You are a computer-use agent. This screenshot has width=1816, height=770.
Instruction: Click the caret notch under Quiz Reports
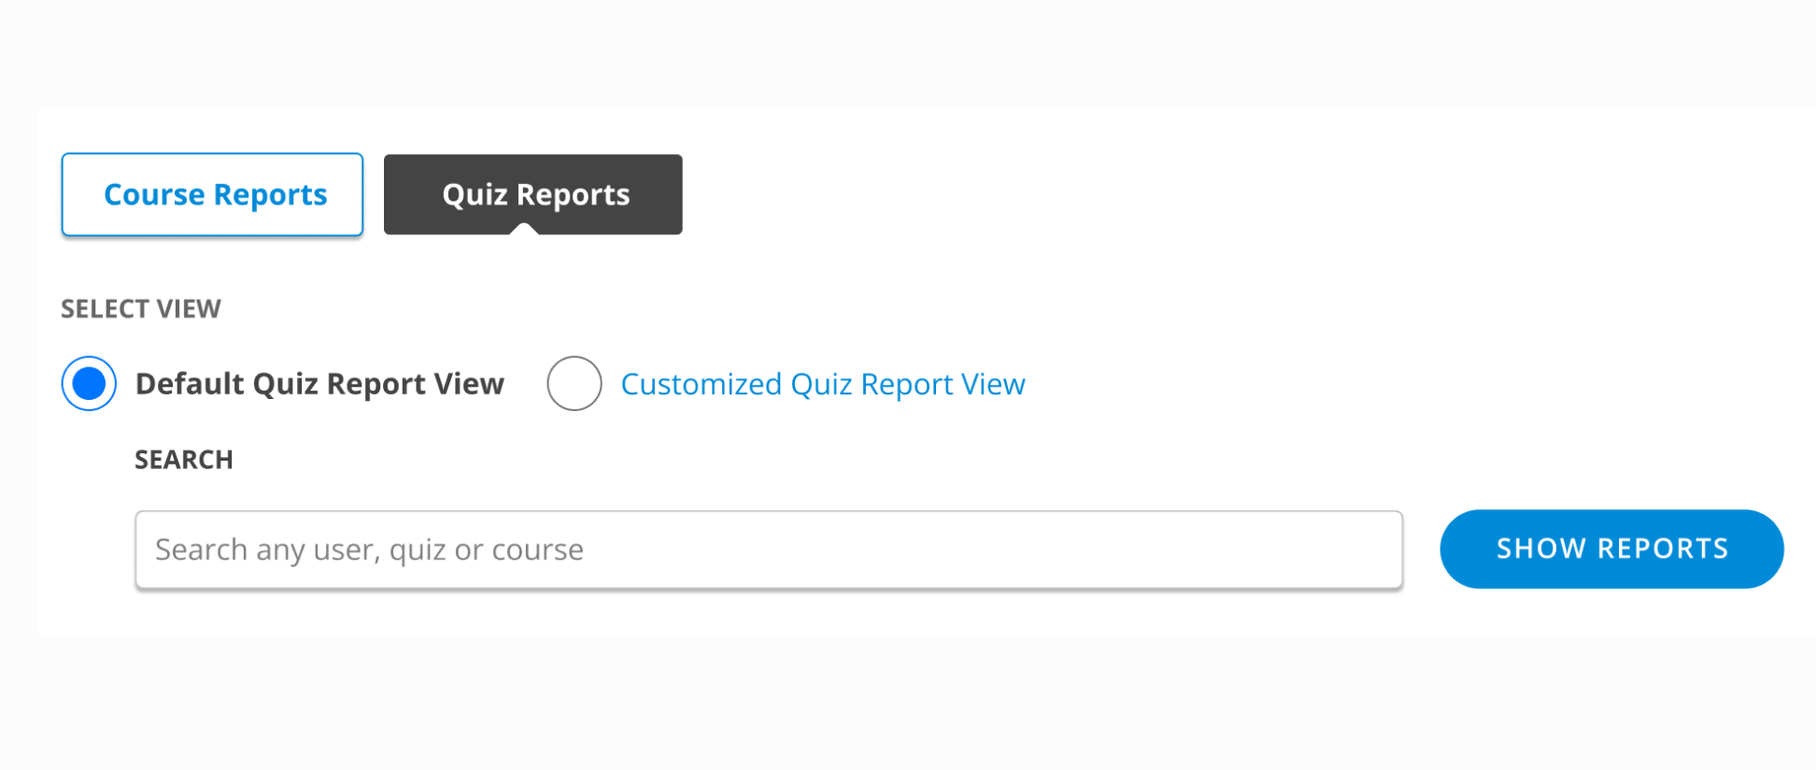tap(523, 229)
